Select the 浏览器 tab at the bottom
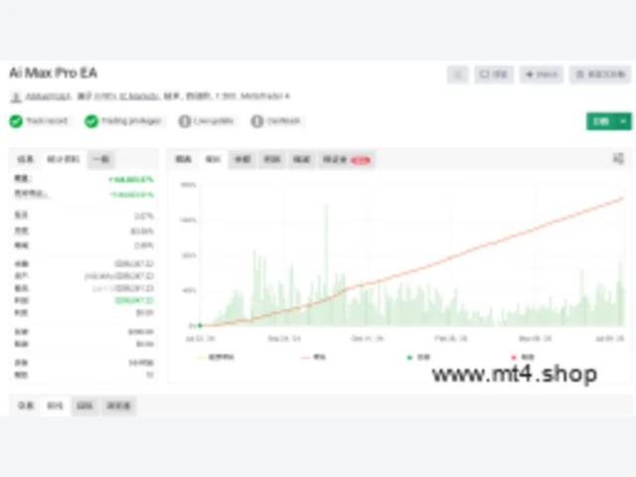The width and height of the screenshot is (636, 477). coord(119,405)
